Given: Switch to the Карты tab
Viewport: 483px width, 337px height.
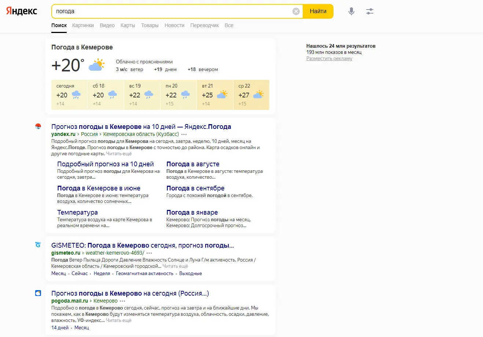Looking at the screenshot, I should 128,25.
